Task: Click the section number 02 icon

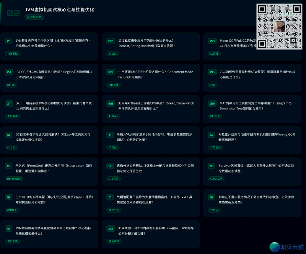Action: (x=13, y=12)
